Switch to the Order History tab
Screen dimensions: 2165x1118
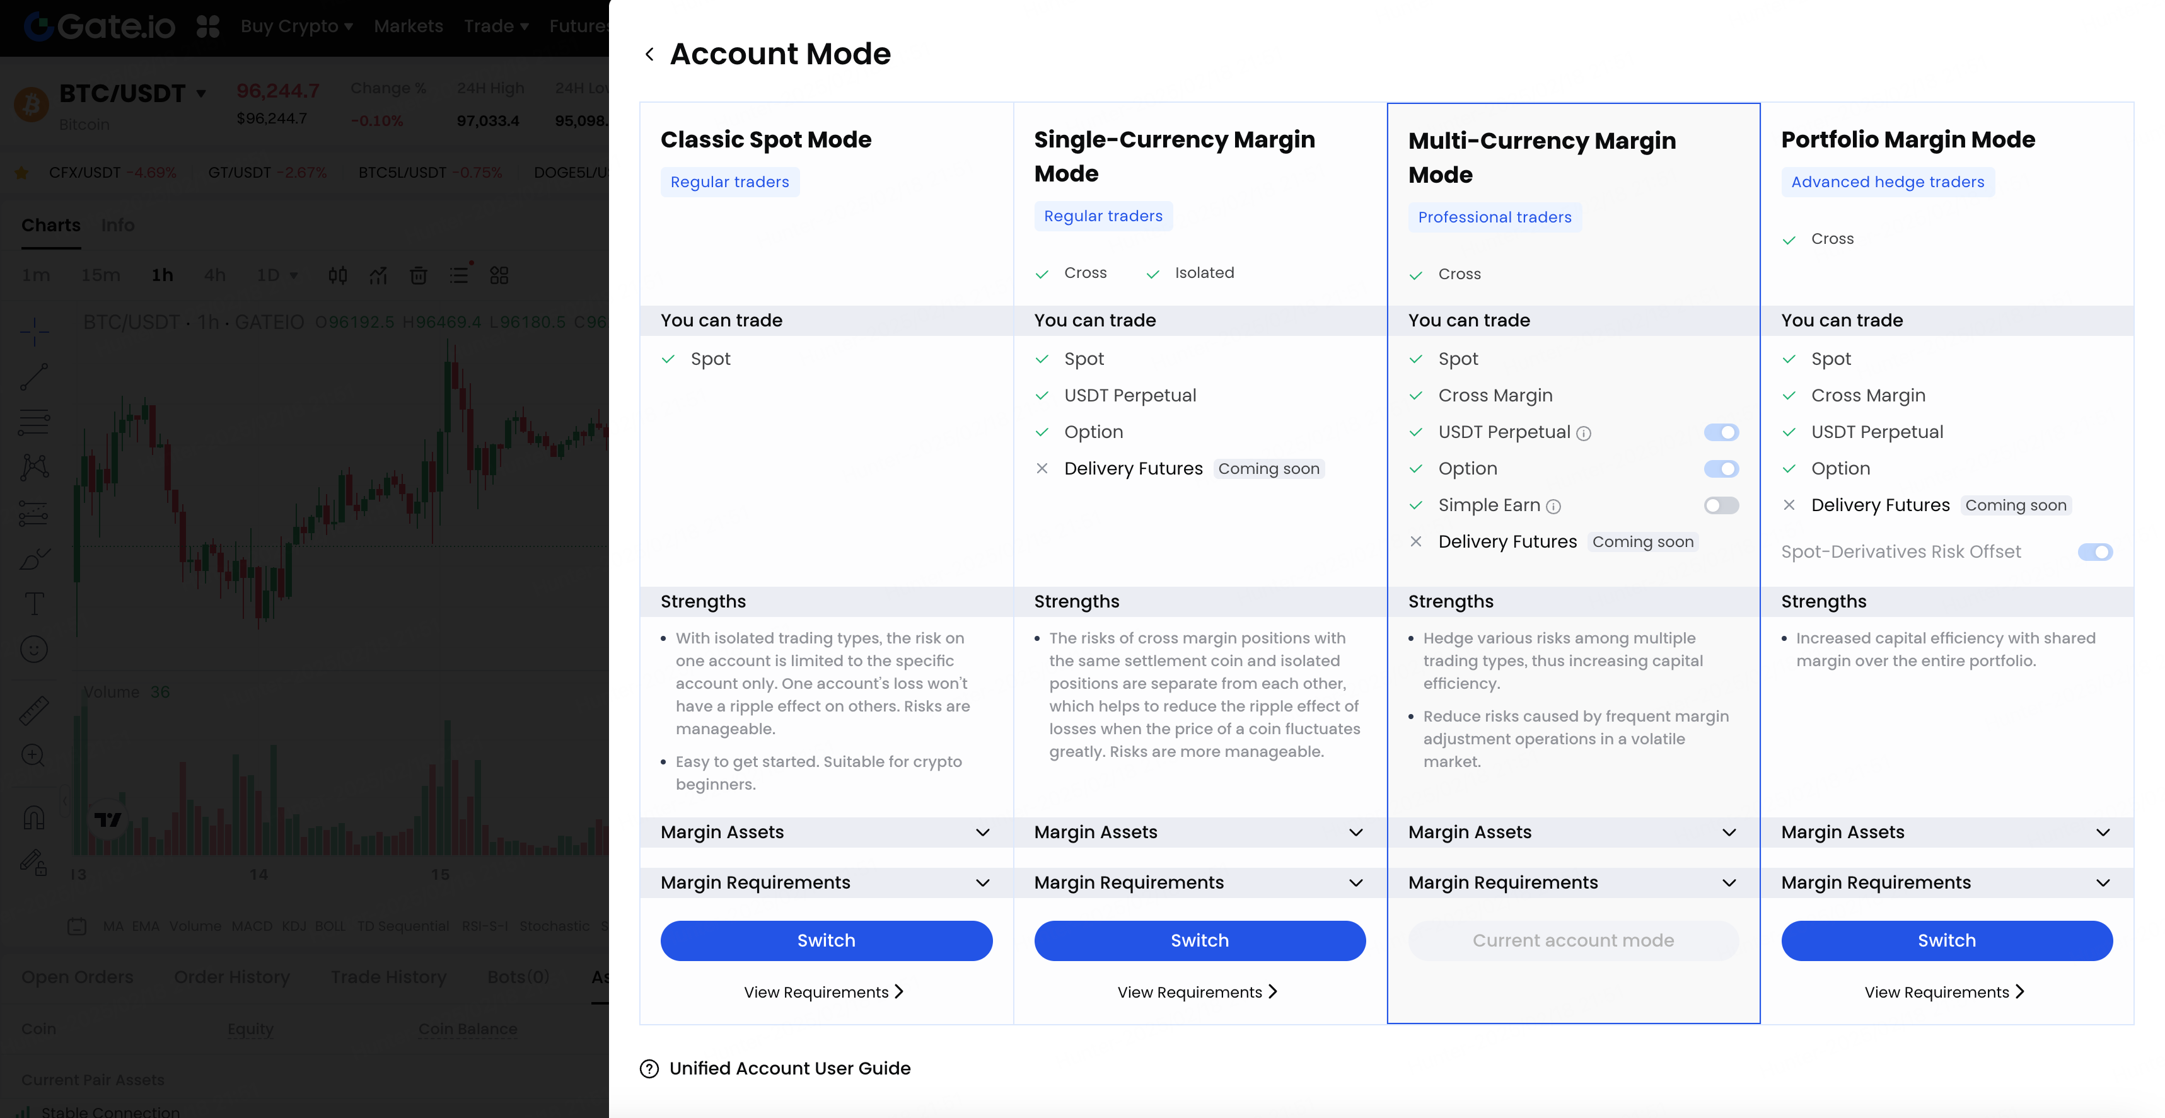click(x=231, y=977)
